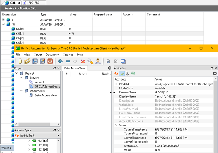Undock the Address Space panel

[54, 130]
